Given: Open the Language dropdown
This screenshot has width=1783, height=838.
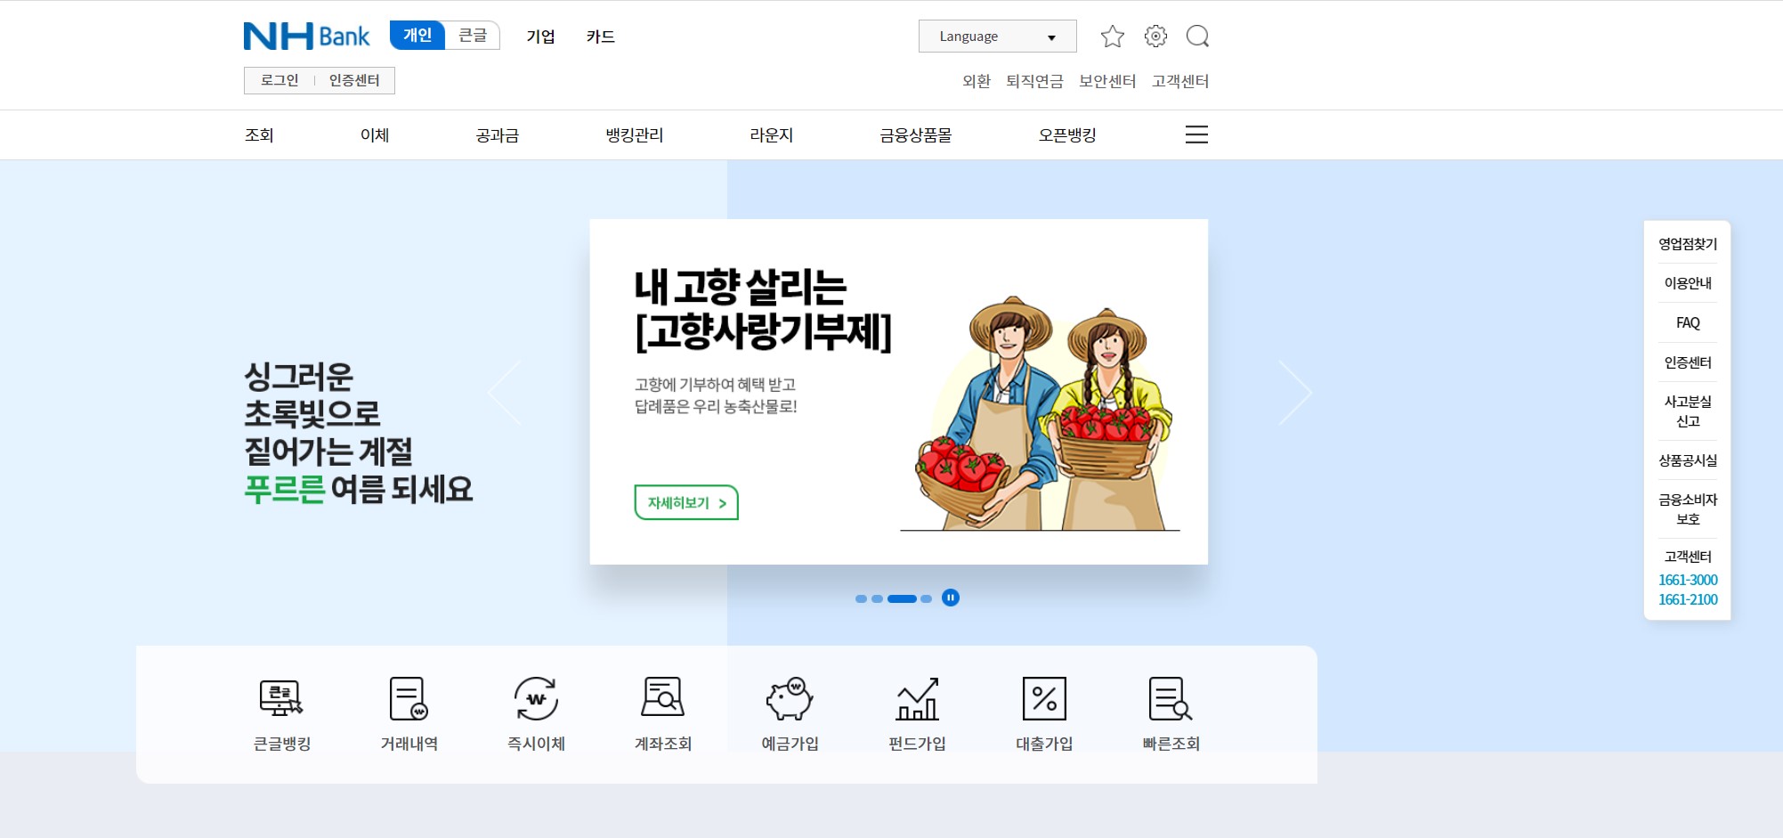Looking at the screenshot, I should (996, 36).
